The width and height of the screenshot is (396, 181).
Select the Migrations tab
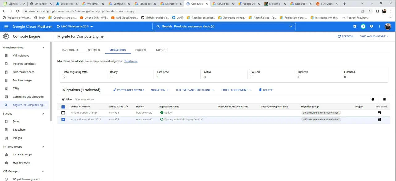(x=118, y=50)
